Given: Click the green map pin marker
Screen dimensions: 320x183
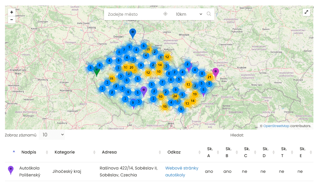Looking at the screenshot, I should tap(96, 71).
